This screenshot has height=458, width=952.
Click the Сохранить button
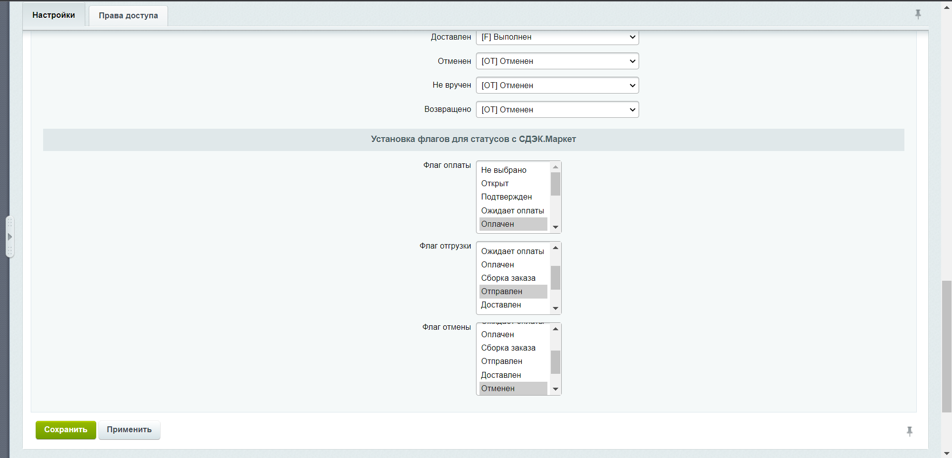click(65, 430)
